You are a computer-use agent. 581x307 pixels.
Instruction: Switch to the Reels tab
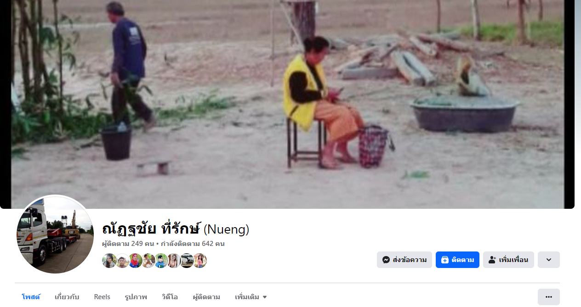102,297
